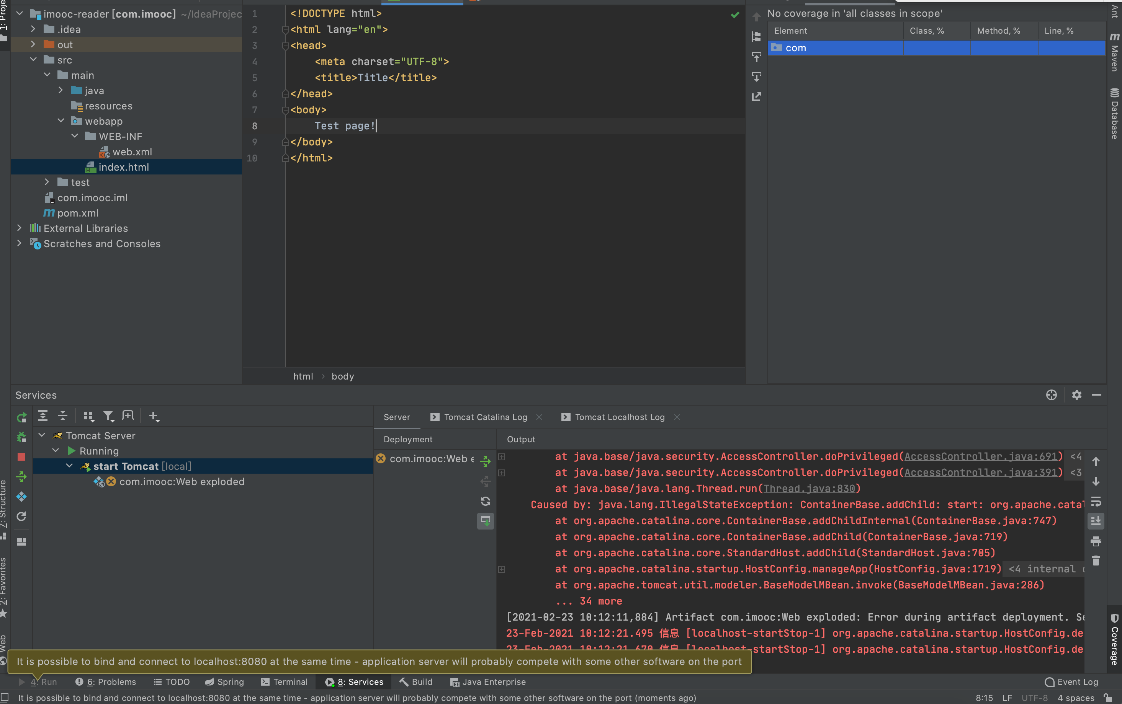Image resolution: width=1122 pixels, height=704 pixels.
Task: Click the UTF-8 encoding status widget
Action: [x=1034, y=697]
